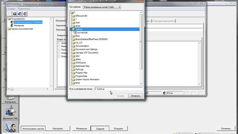Toggle the checkbox labeled Прои…
The height and width of the screenshot is (134, 238).
pos(59,50)
